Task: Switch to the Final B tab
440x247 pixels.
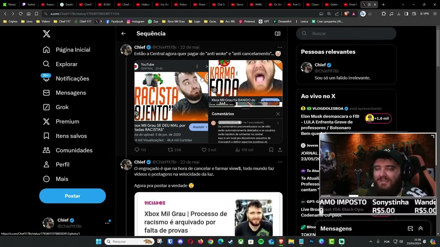Action: click(x=351, y=4)
